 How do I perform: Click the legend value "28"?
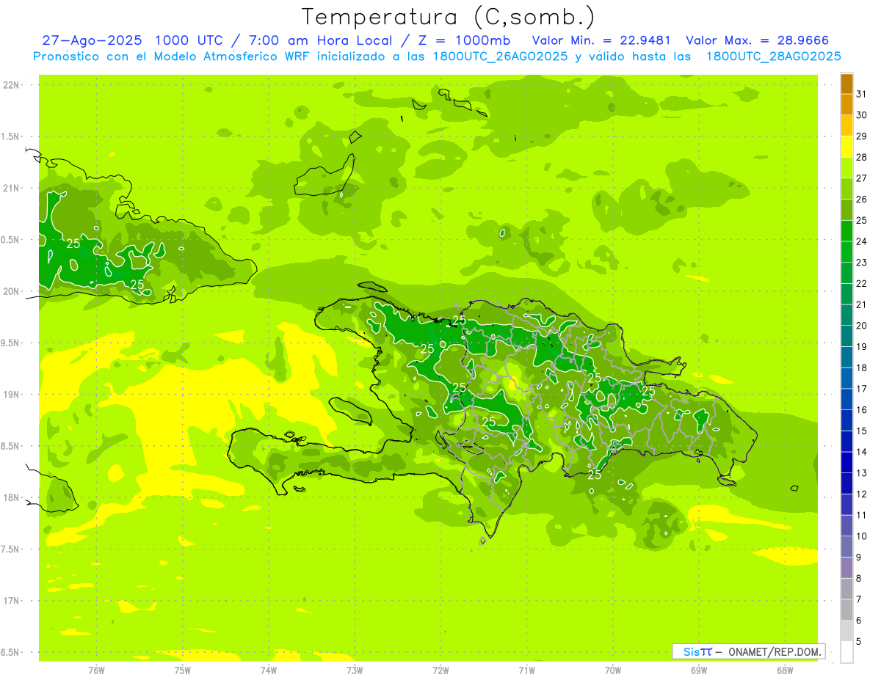[x=861, y=157]
